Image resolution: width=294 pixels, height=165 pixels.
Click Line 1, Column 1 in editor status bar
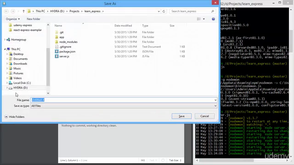tap(69, 160)
